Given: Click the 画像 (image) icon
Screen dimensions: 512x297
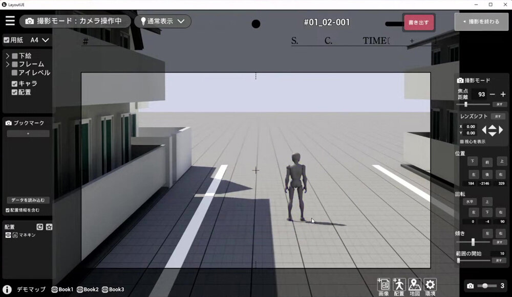Looking at the screenshot, I should tap(383, 287).
